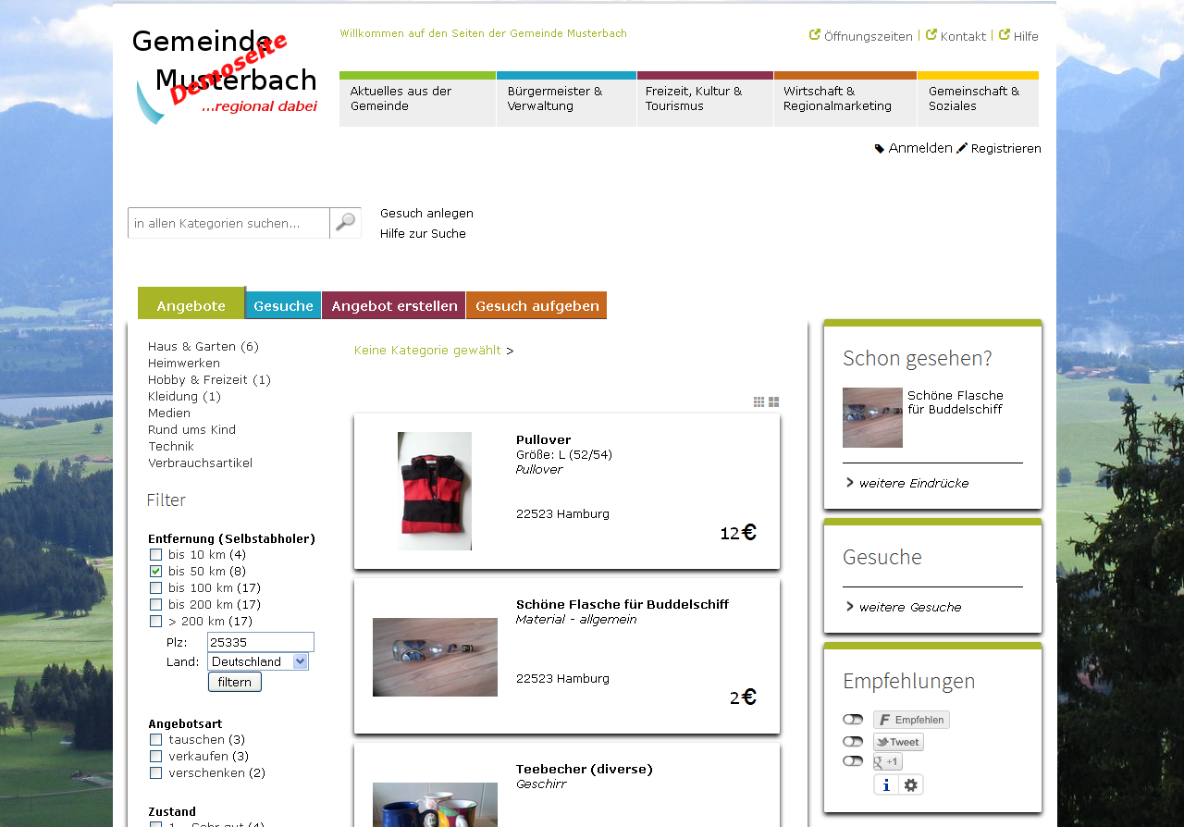Select the Medien category
This screenshot has height=827, width=1184.
(169, 413)
